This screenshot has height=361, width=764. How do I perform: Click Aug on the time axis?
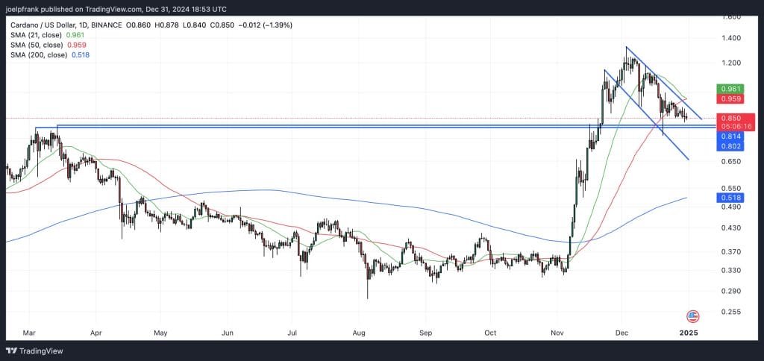pos(359,330)
